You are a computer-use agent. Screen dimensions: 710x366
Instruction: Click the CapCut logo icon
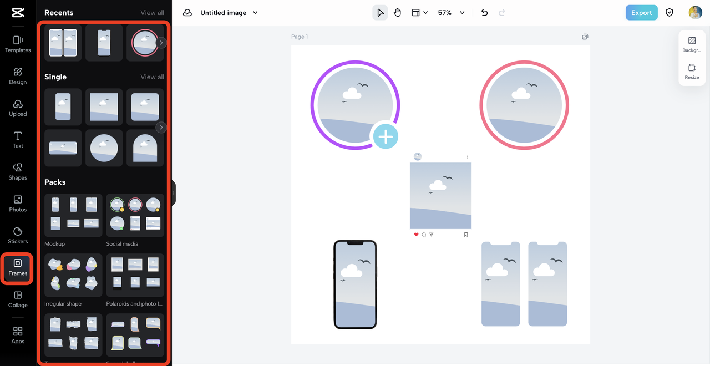pyautogui.click(x=18, y=13)
